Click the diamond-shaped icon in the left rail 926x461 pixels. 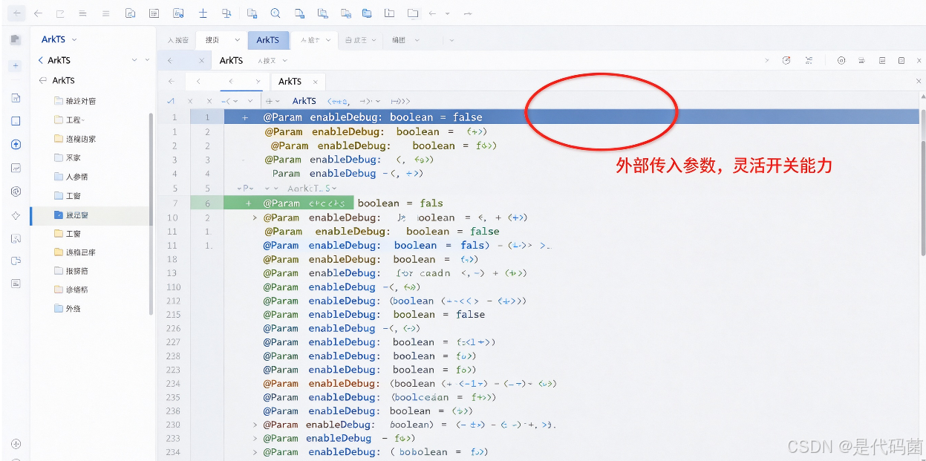16,215
